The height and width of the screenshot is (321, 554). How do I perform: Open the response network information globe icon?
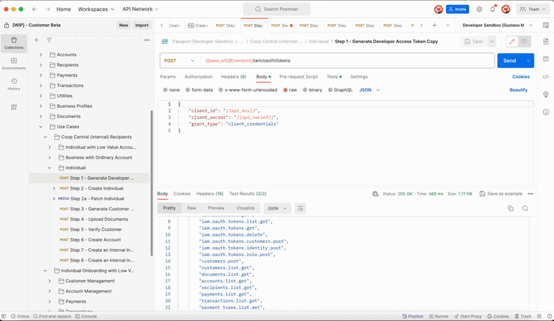tap(375, 194)
